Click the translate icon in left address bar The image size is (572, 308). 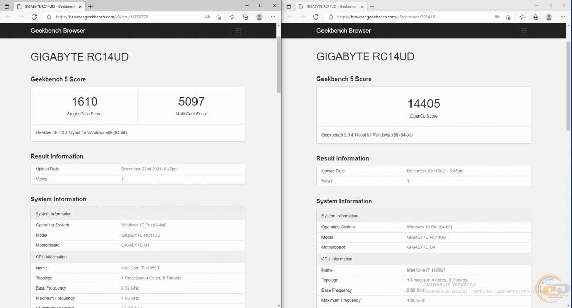click(x=207, y=17)
